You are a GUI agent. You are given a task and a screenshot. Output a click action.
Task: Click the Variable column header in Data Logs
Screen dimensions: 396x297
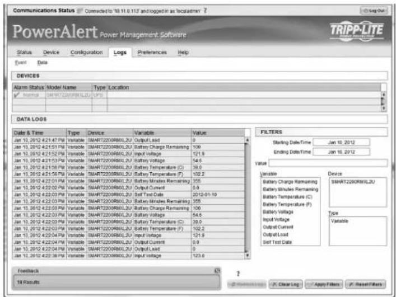(162, 133)
